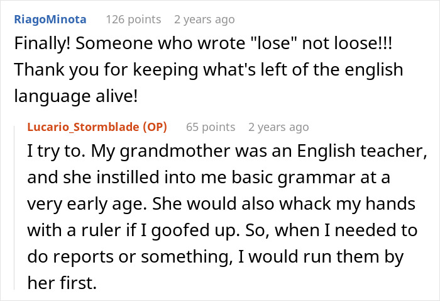Click the line starting 'Finally! Someone who wrote'
Screen dimensions: 440x301
pyautogui.click(x=203, y=43)
